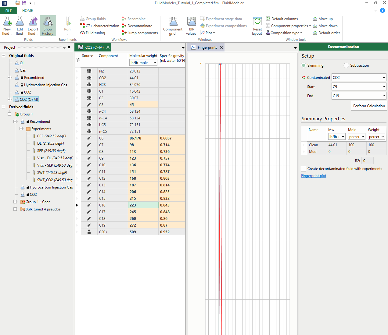Collapse the Original fluids tree node
The width and height of the screenshot is (388, 335).
4,56
